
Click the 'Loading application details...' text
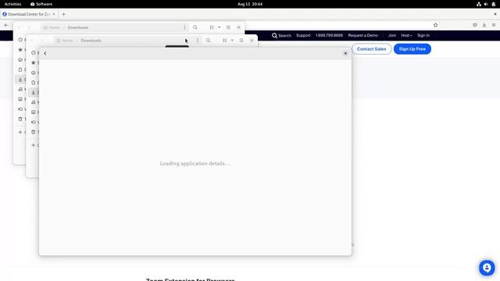click(x=195, y=163)
